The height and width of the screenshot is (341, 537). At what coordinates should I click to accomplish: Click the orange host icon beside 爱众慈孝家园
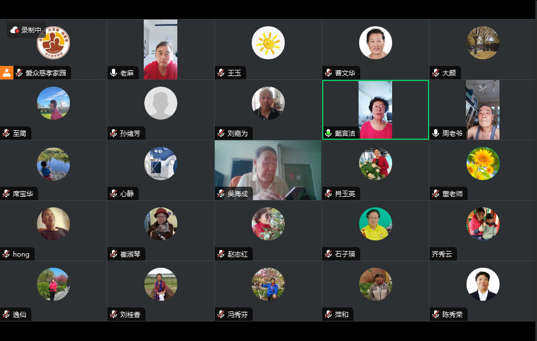(x=7, y=73)
